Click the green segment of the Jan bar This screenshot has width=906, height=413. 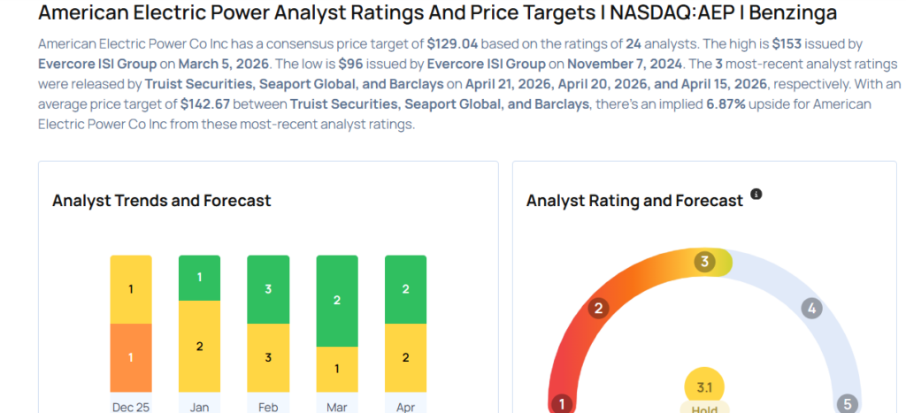pos(199,278)
